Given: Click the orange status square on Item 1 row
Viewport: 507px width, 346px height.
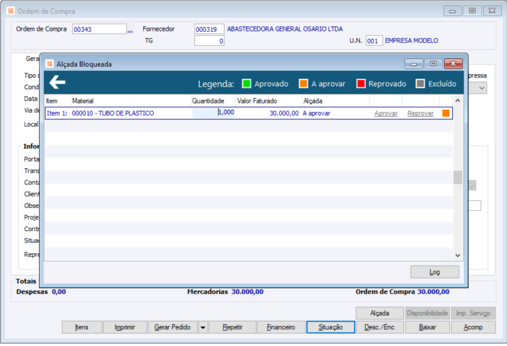Looking at the screenshot, I should tap(446, 113).
